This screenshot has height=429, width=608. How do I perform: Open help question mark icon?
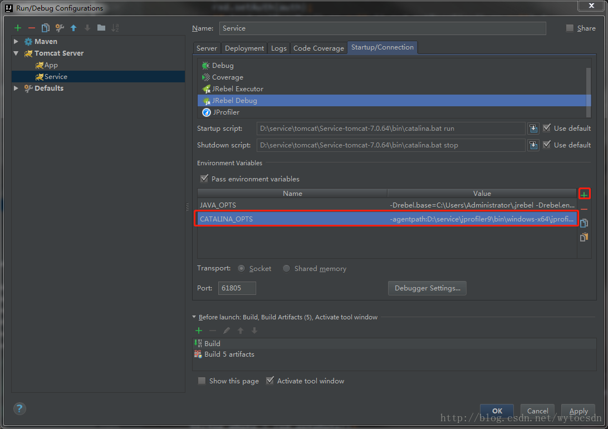click(20, 408)
